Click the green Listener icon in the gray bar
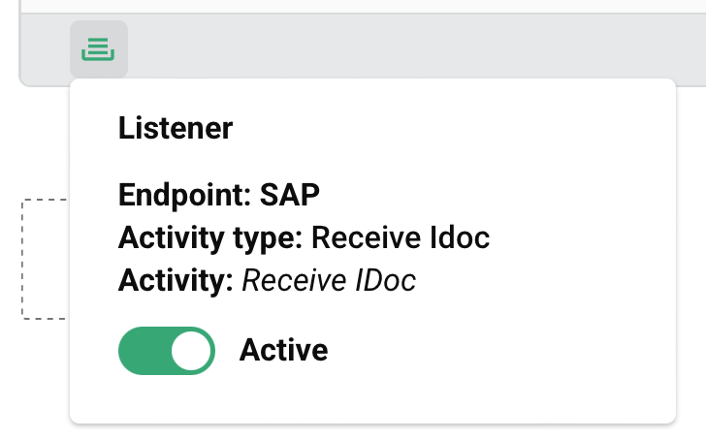The width and height of the screenshot is (706, 440). tap(99, 48)
